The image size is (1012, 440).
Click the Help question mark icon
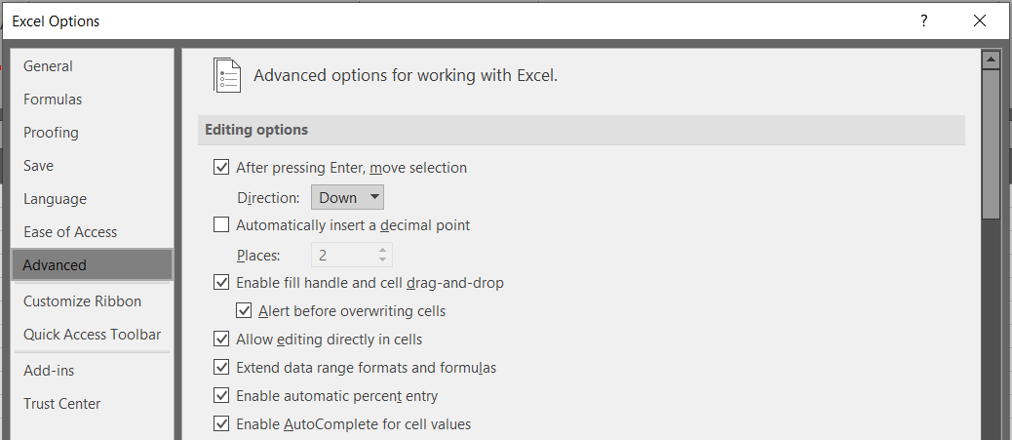[924, 20]
